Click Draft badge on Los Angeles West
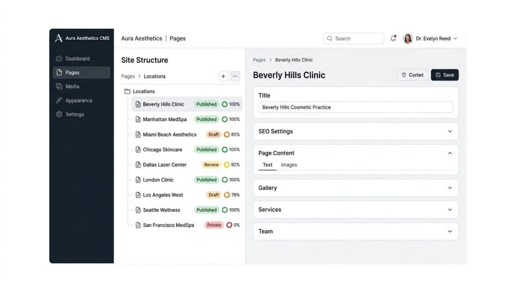This screenshot has width=511, height=285. tap(214, 195)
